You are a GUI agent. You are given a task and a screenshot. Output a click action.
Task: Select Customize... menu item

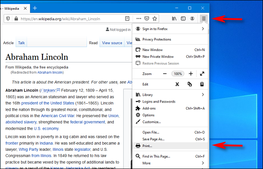pos(170,122)
